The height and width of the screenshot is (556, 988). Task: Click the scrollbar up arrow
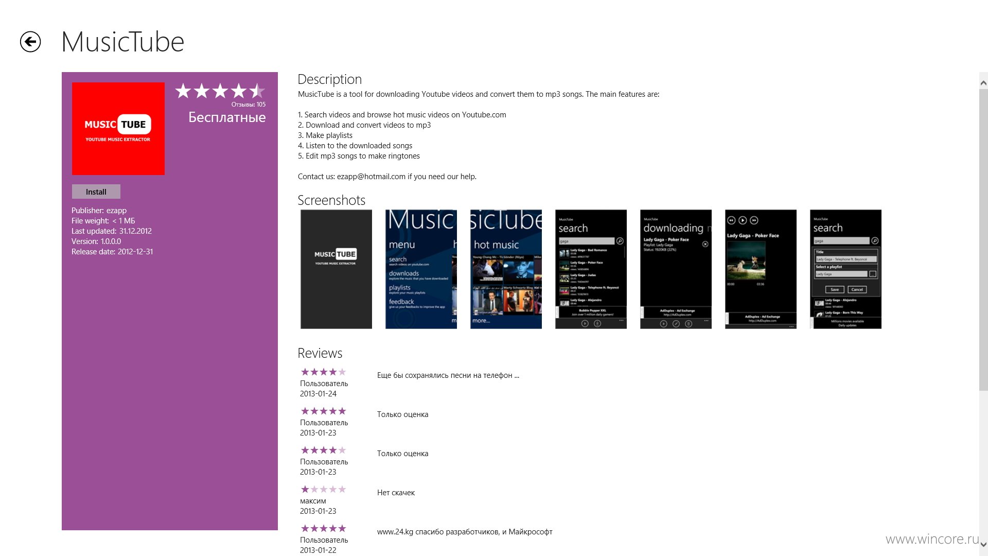point(983,83)
